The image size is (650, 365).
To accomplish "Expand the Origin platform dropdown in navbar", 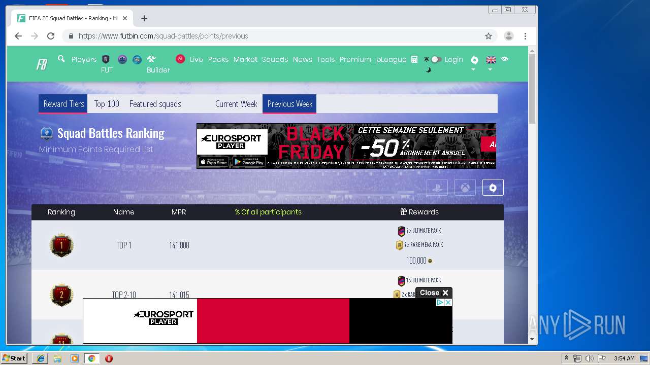I will point(474,62).
